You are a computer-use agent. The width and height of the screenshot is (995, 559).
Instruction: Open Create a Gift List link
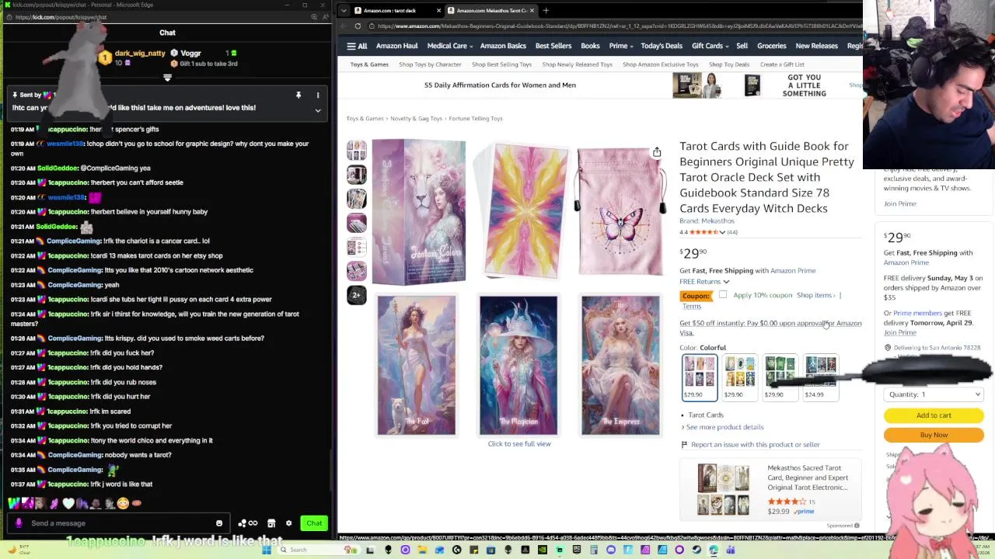pyautogui.click(x=782, y=64)
